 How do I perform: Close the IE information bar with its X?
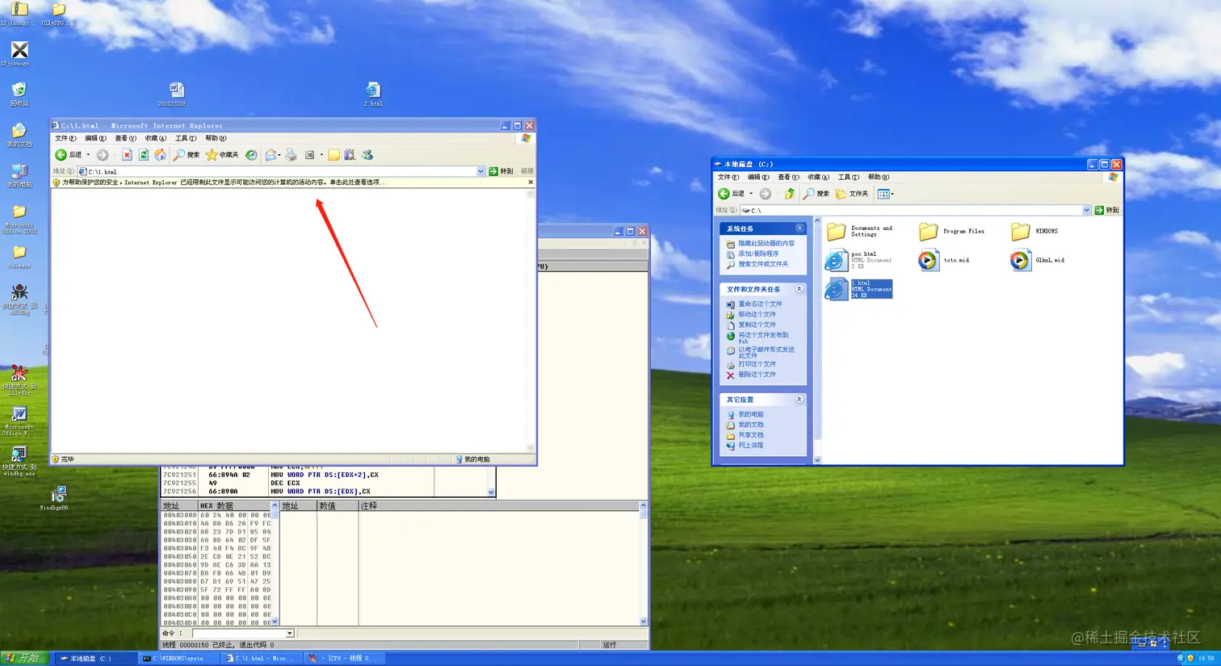click(x=531, y=182)
